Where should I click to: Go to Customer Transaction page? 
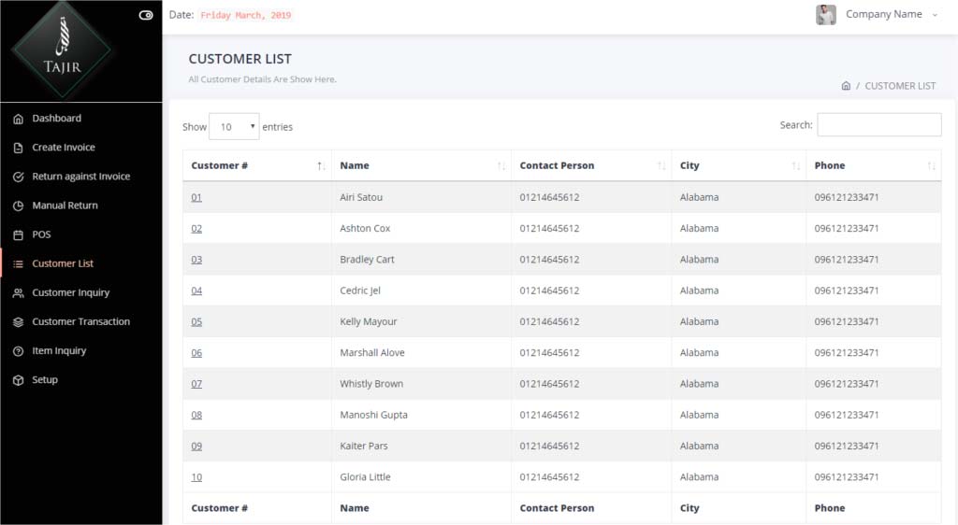coord(80,321)
